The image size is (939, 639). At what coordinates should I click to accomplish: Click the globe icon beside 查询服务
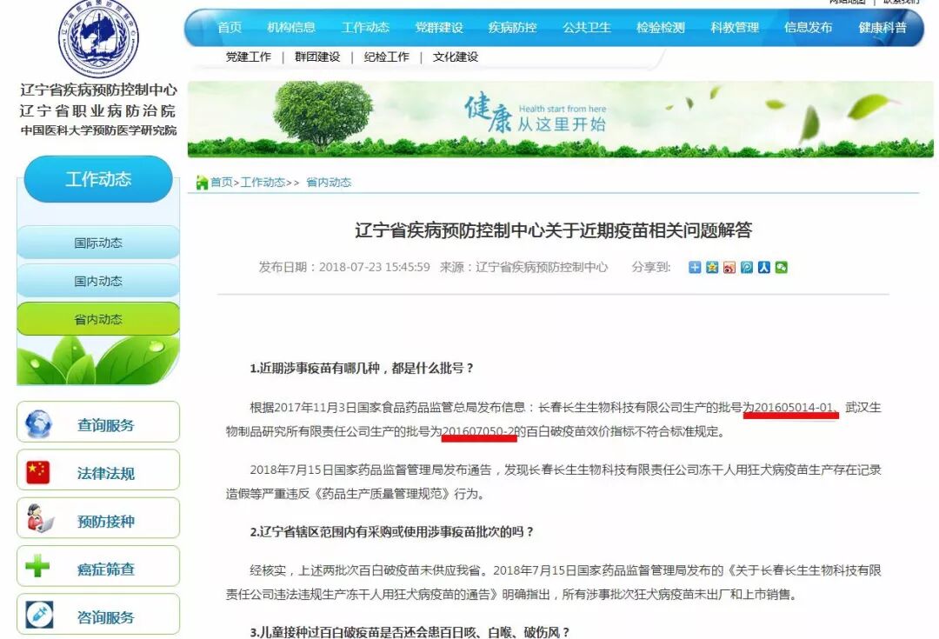pyautogui.click(x=38, y=424)
